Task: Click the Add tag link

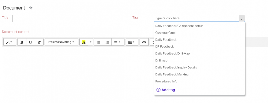Action: [166, 90]
